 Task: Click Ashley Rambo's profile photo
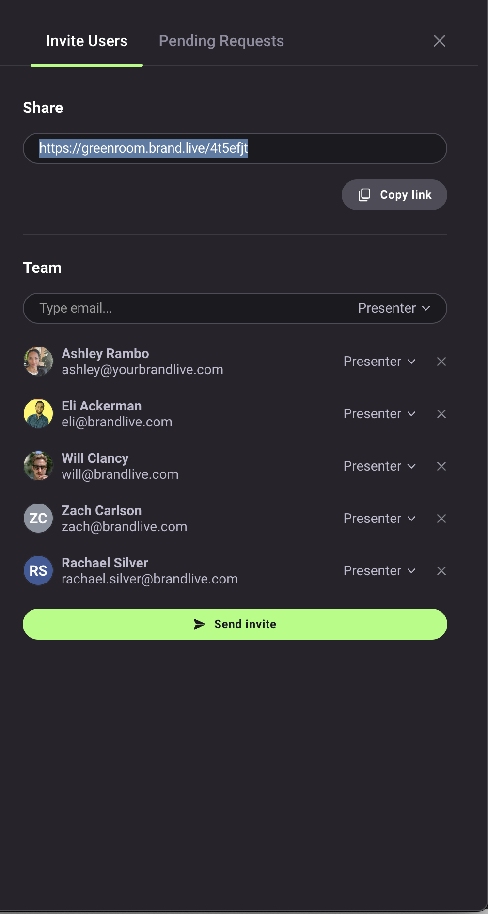(x=38, y=361)
